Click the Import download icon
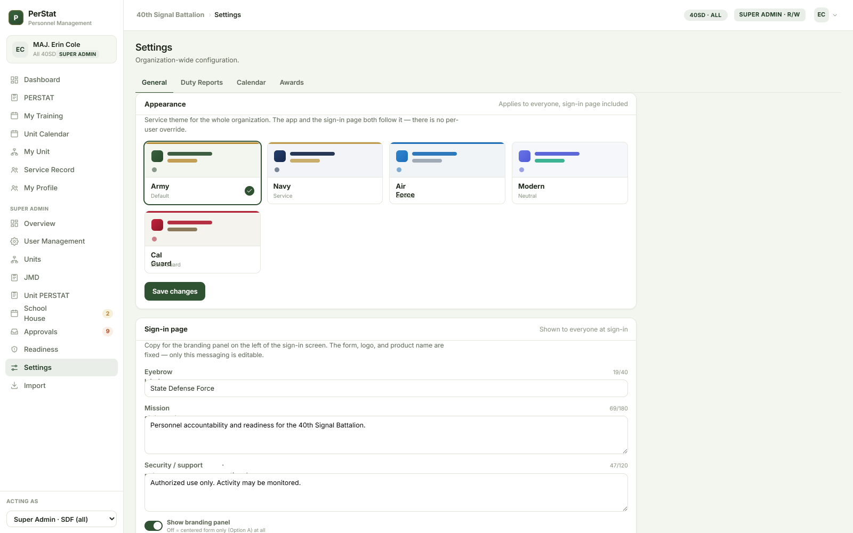 [14, 386]
